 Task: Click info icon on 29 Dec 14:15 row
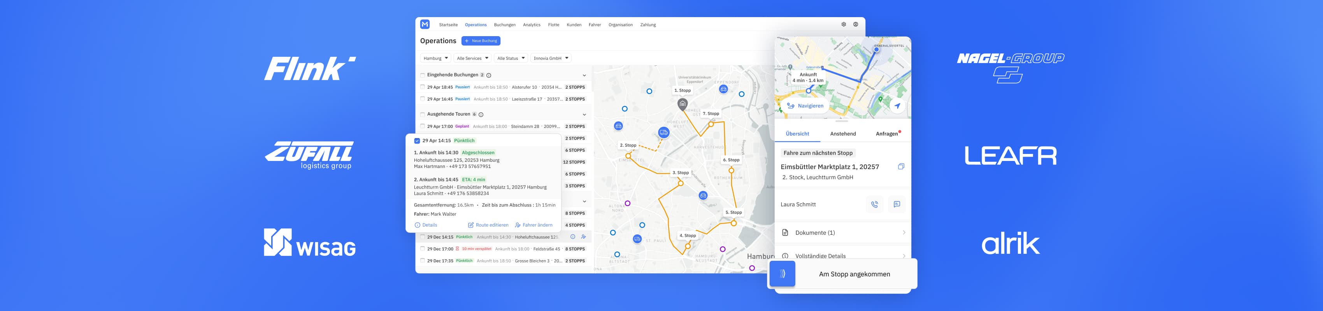[x=573, y=237]
